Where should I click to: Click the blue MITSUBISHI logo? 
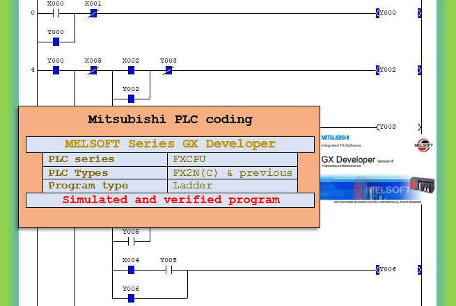335,138
